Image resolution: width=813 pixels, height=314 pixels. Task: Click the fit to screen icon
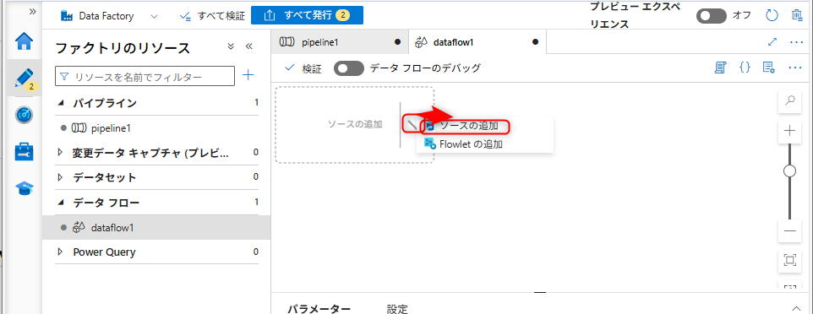point(790,260)
